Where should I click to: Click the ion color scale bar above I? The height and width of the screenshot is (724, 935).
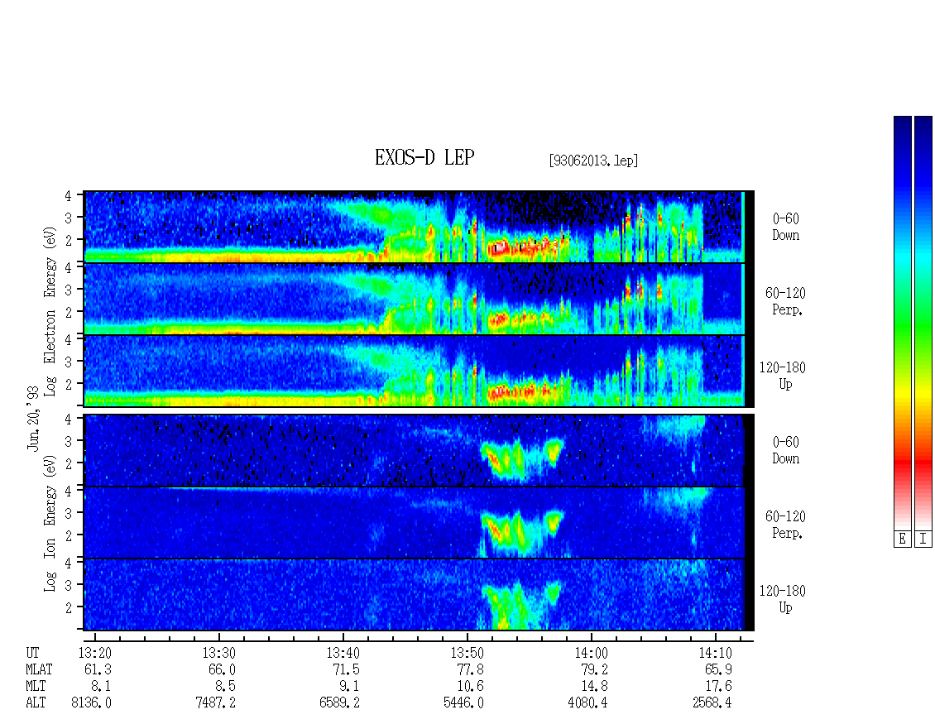click(x=923, y=323)
